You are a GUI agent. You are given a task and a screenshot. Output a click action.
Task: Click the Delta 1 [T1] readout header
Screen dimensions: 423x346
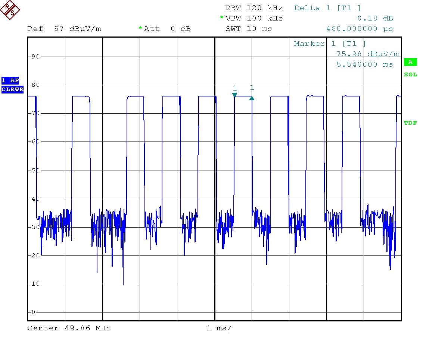click(327, 8)
